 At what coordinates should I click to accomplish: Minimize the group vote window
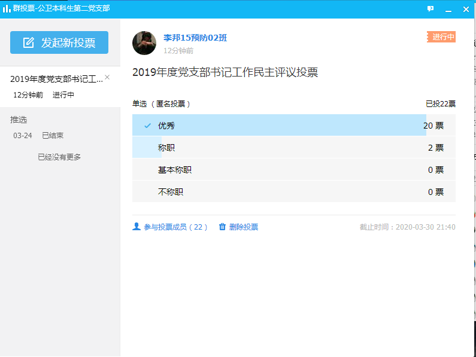[448, 9]
